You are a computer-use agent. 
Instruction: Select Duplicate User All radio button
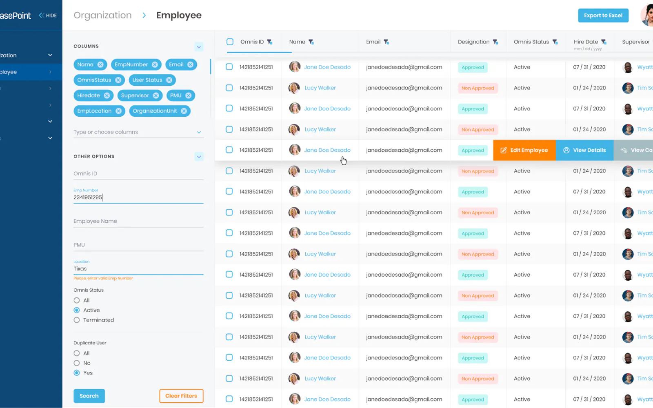(x=77, y=353)
